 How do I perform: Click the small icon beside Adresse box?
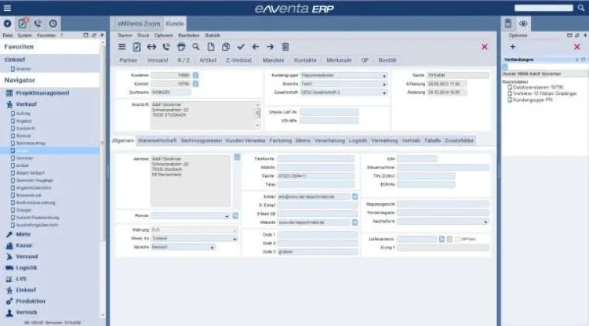click(237, 157)
